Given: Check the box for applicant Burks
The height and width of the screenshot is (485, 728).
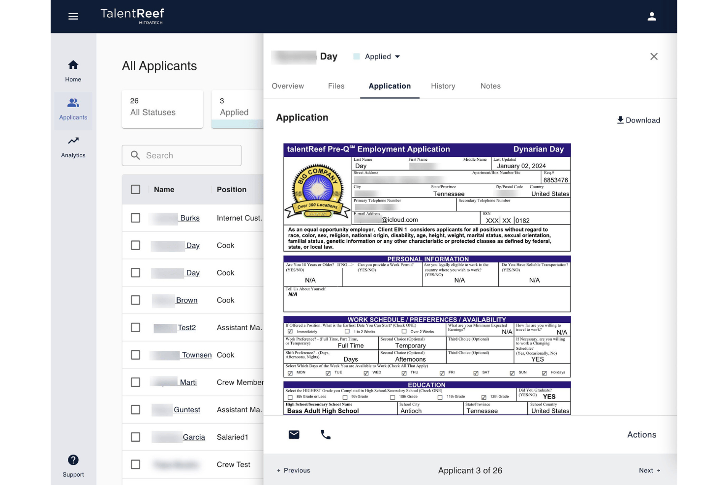Looking at the screenshot, I should [x=136, y=218].
